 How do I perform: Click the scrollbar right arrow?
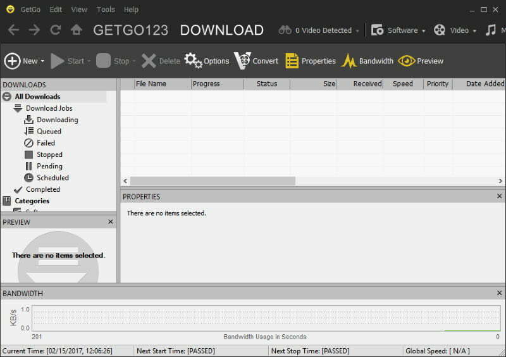tap(500, 181)
